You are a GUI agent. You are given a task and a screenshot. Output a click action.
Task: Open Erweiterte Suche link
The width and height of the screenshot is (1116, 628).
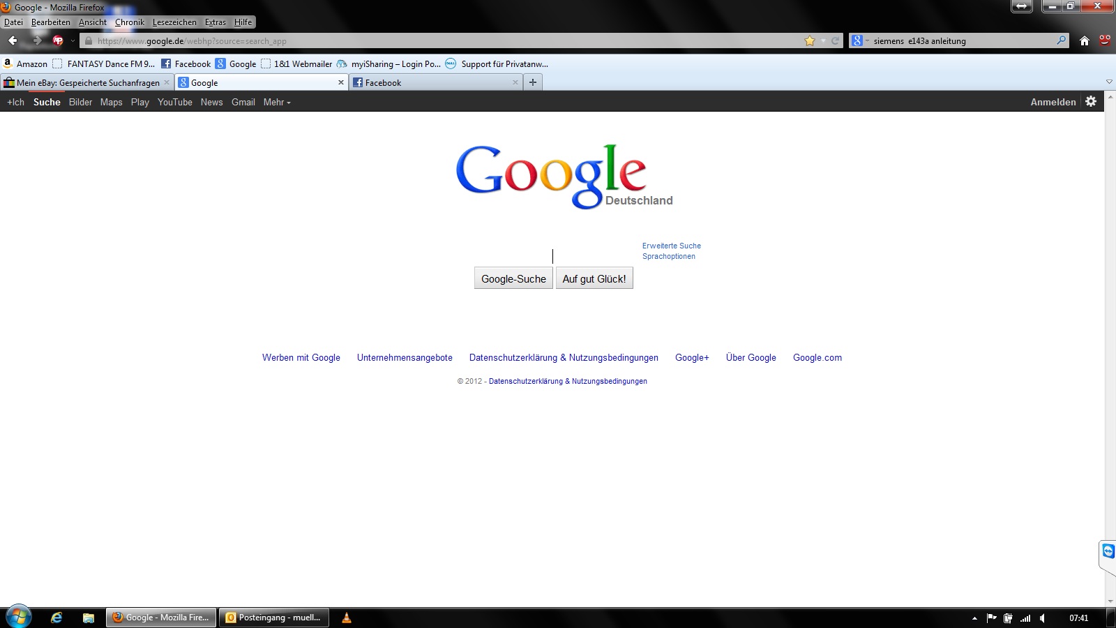(672, 246)
